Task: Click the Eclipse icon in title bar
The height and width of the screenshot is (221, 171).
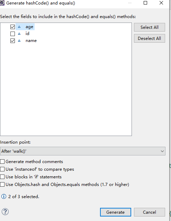Action: 2,3
